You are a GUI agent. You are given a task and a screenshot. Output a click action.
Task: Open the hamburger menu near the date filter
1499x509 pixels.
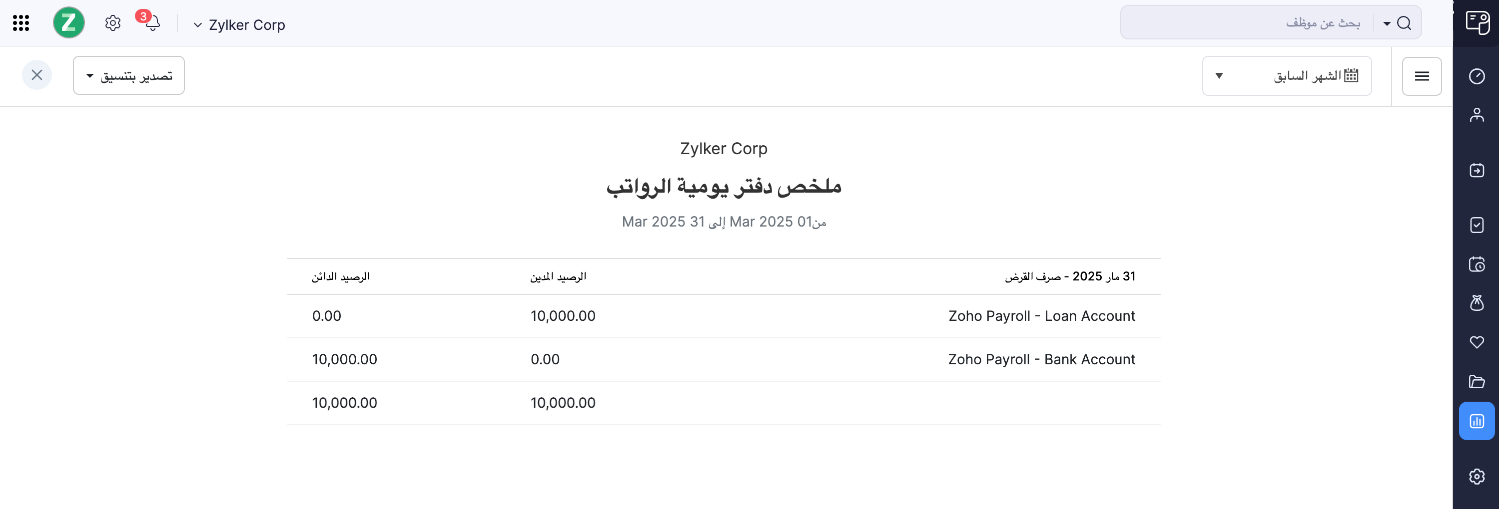coord(1422,75)
